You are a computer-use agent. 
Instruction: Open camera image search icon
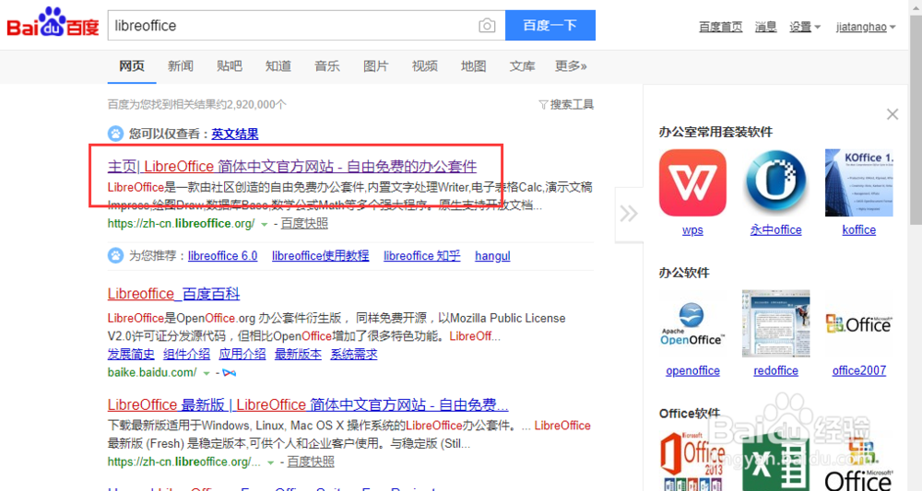pos(487,26)
